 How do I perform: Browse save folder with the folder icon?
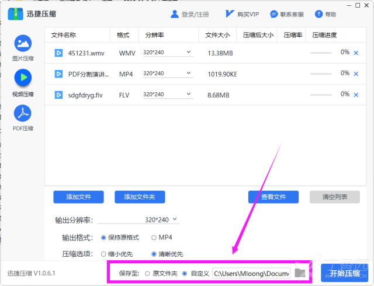(x=300, y=273)
